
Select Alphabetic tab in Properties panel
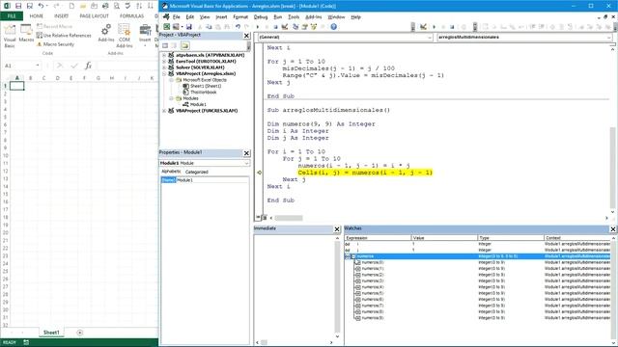(171, 172)
